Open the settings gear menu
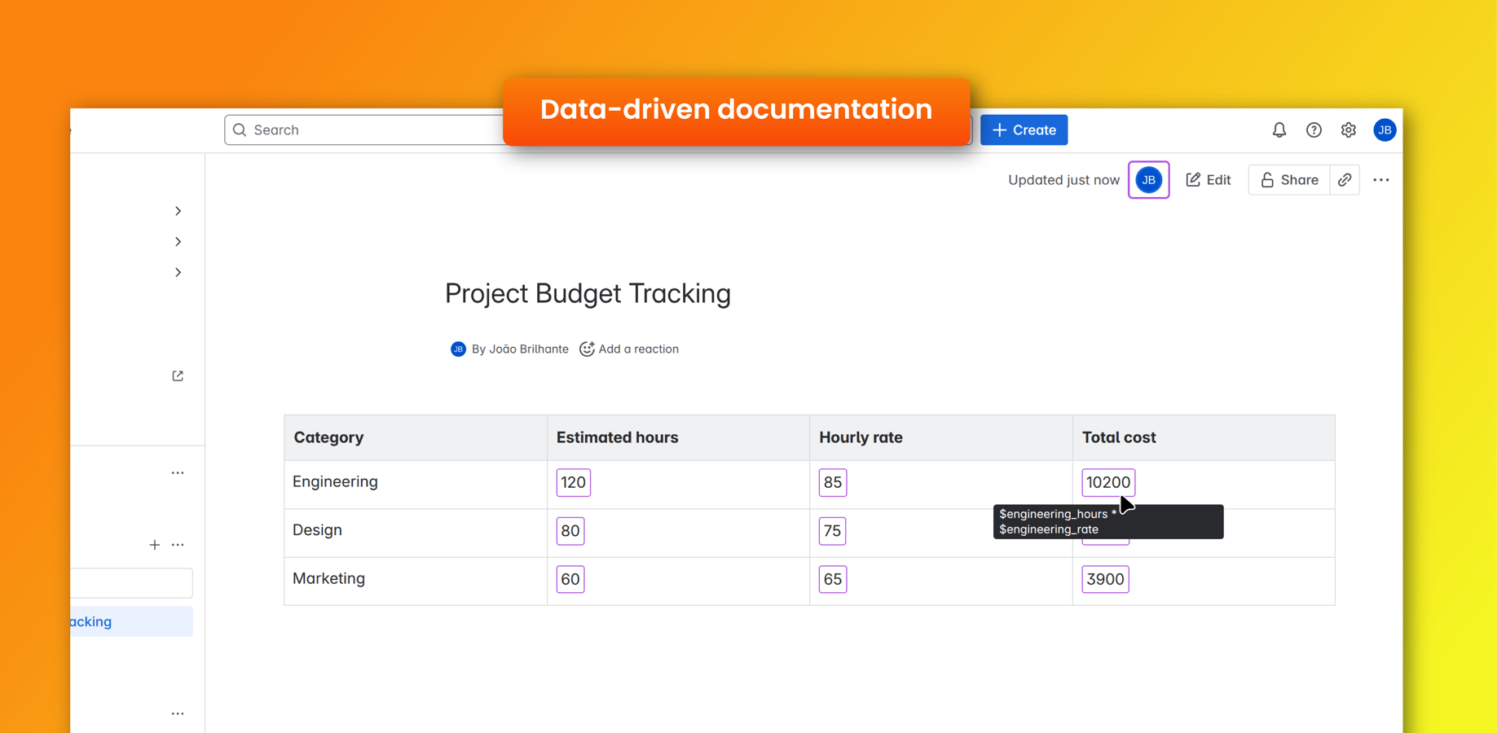The width and height of the screenshot is (1497, 733). coord(1349,130)
